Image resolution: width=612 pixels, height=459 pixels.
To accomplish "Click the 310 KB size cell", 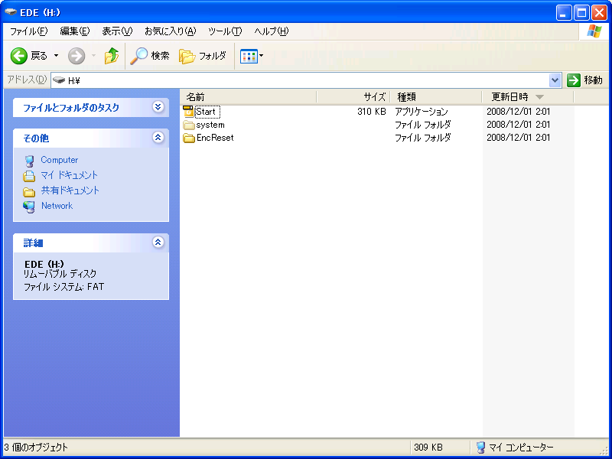I will (x=372, y=112).
